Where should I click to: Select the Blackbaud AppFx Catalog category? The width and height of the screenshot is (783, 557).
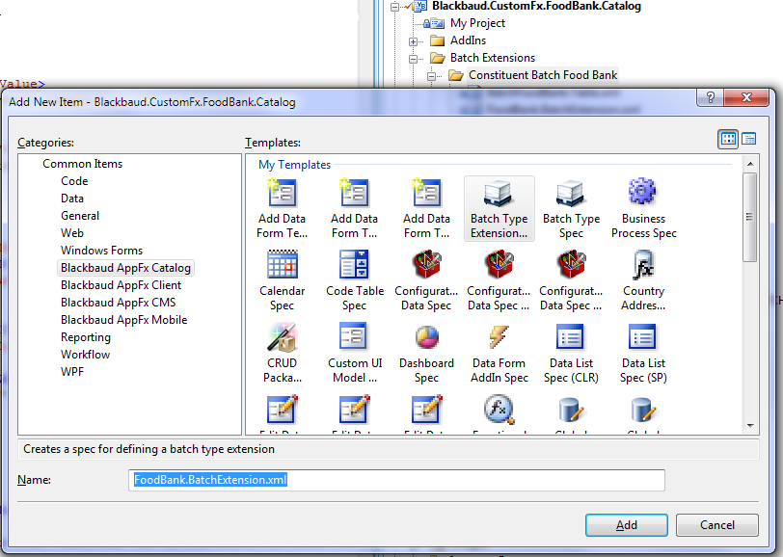click(x=125, y=268)
